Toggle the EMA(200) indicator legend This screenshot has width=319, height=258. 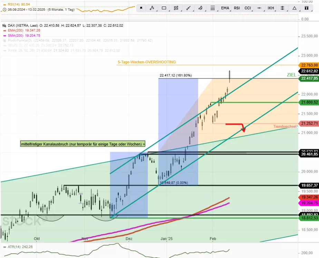pyautogui.click(x=22, y=30)
